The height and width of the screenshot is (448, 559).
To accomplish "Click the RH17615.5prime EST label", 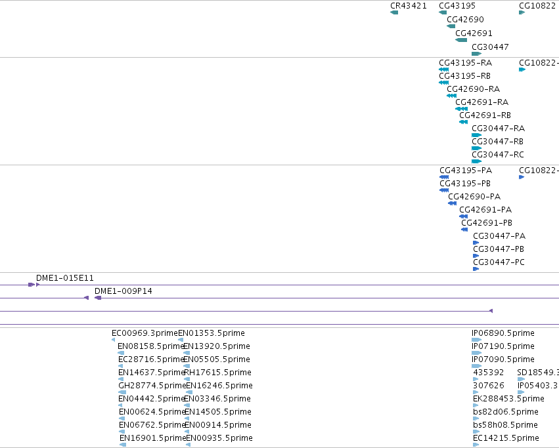I will point(218,372).
